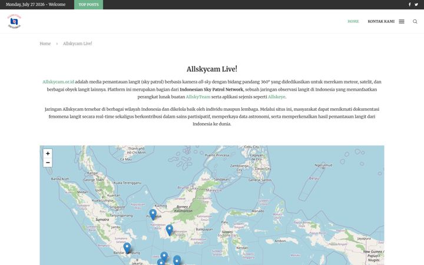The height and width of the screenshot is (265, 424).
Task: Click the Jakarta label on the map
Action: point(137,263)
